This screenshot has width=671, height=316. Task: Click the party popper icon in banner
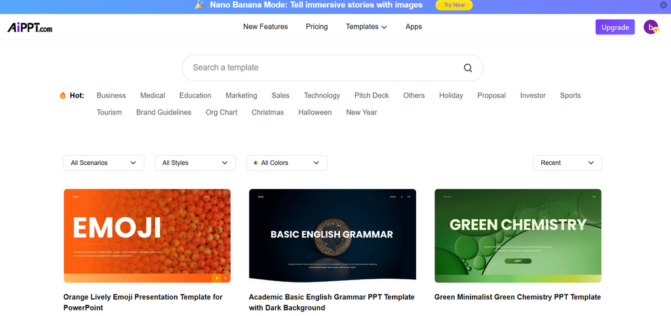tap(201, 5)
